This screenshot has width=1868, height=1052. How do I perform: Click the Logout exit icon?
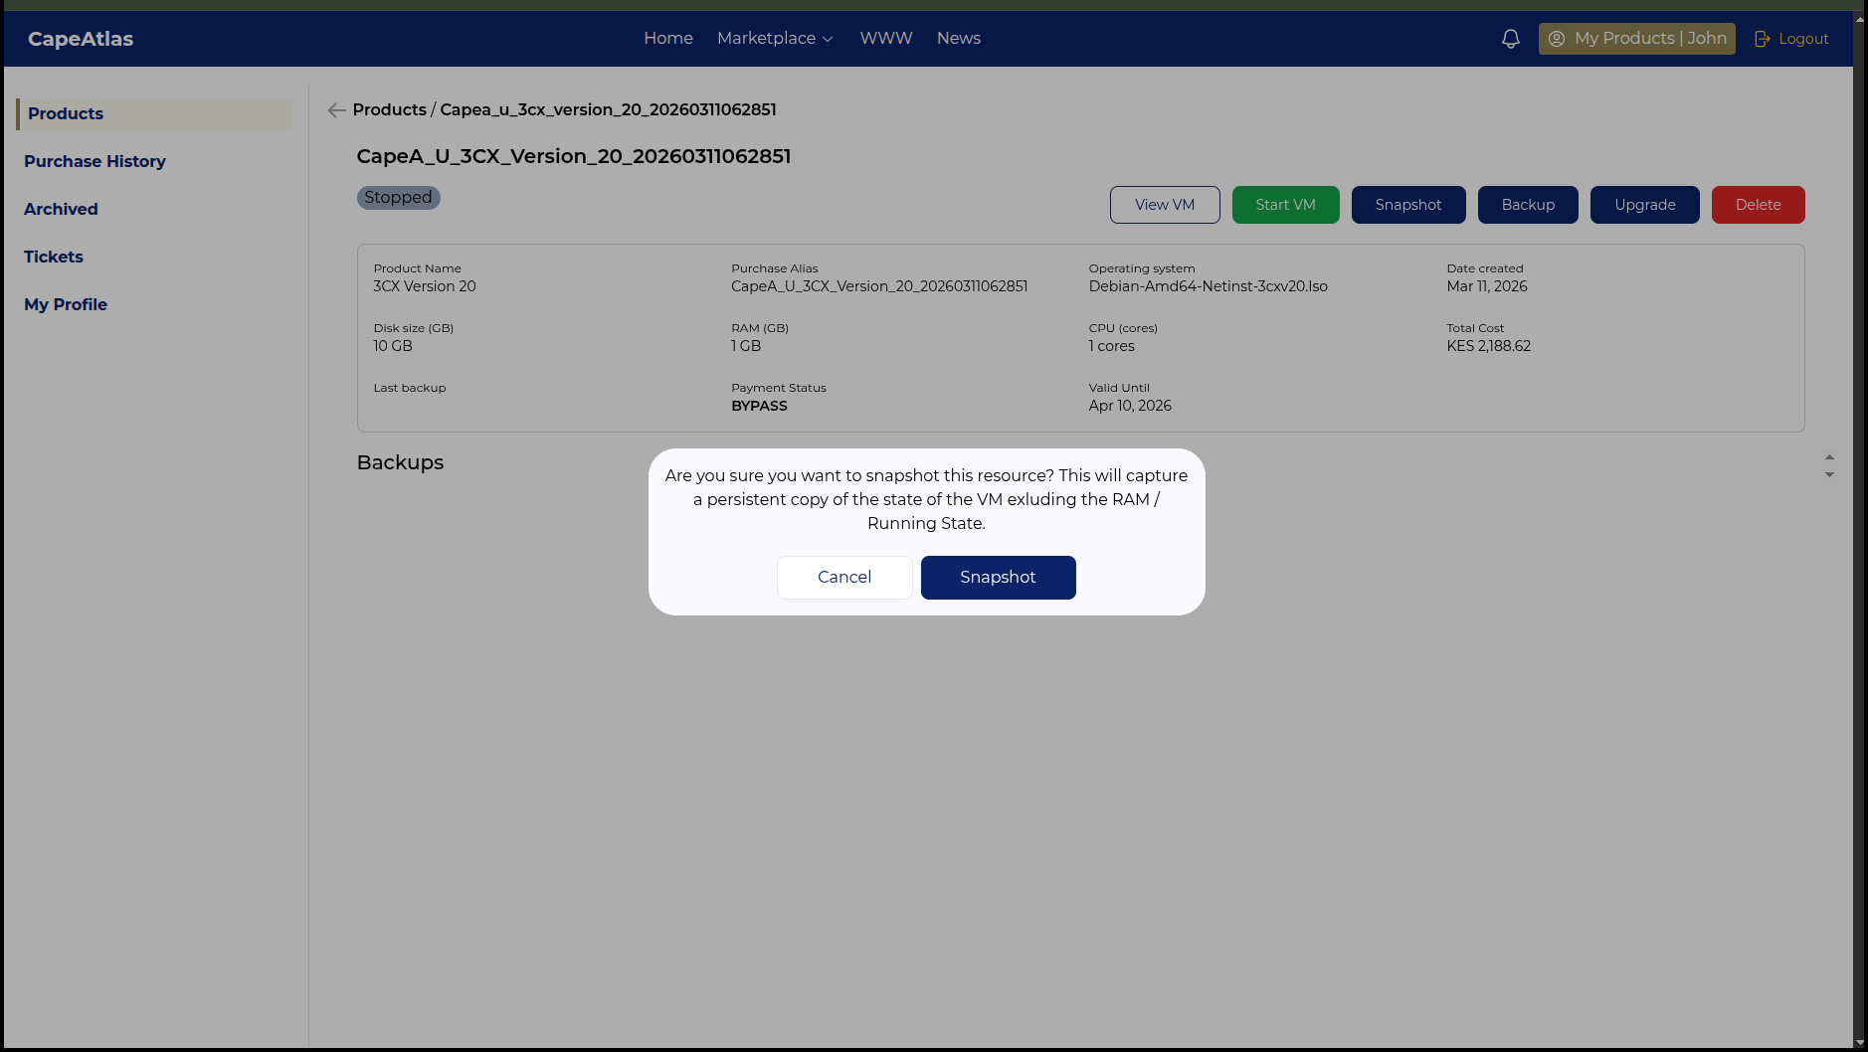click(x=1762, y=39)
